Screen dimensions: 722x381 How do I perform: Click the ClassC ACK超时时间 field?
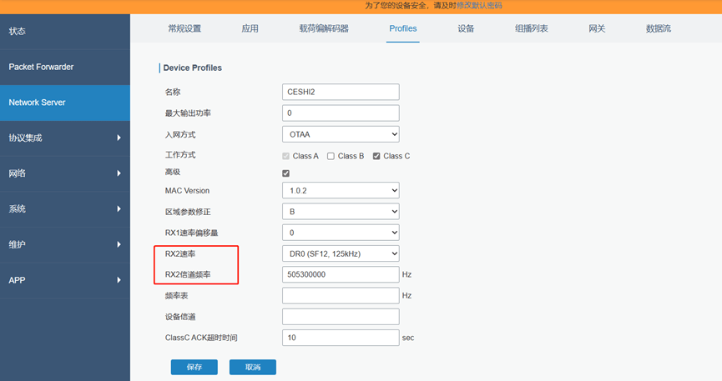tap(341, 338)
